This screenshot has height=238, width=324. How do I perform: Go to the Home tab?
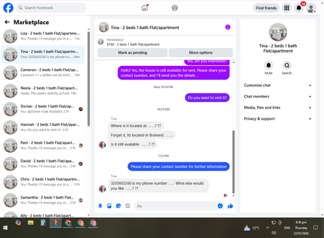click(x=145, y=8)
